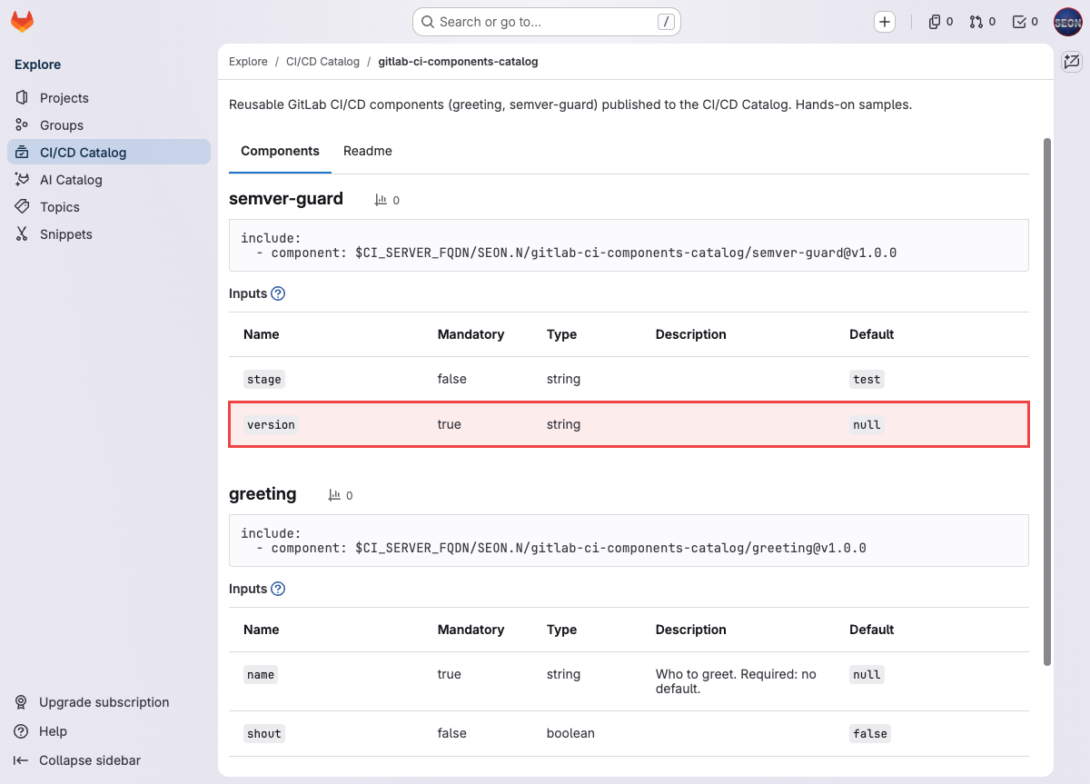1090x784 pixels.
Task: Click the Snippets scissors icon
Action: (x=22, y=234)
